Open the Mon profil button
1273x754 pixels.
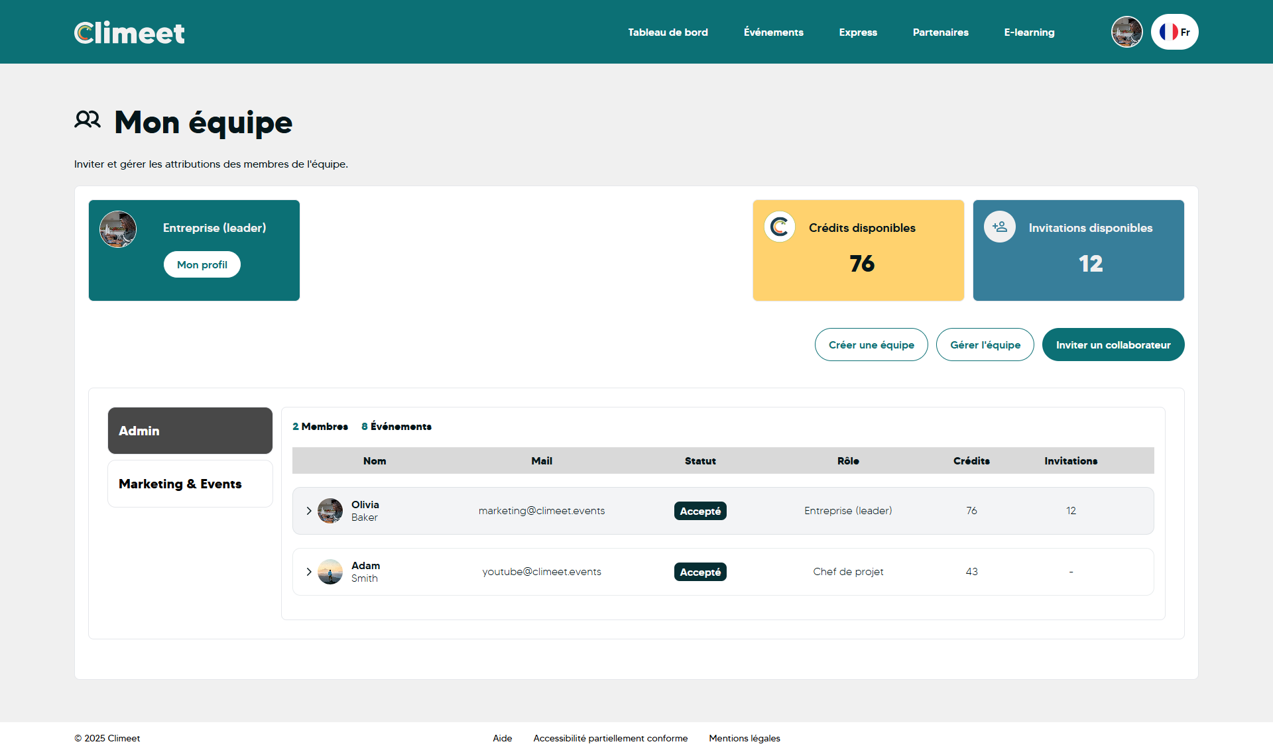(x=202, y=264)
